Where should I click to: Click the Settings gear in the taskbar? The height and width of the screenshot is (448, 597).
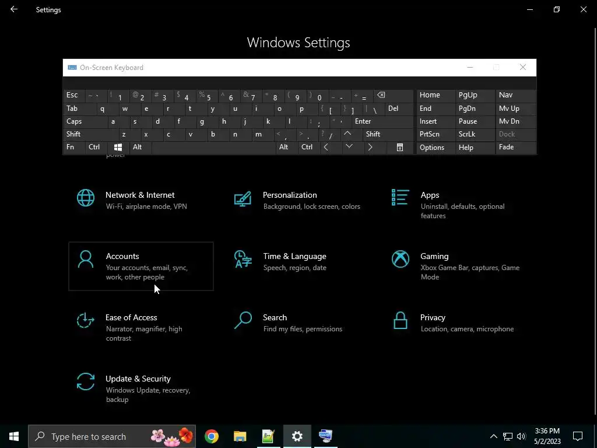pyautogui.click(x=297, y=436)
